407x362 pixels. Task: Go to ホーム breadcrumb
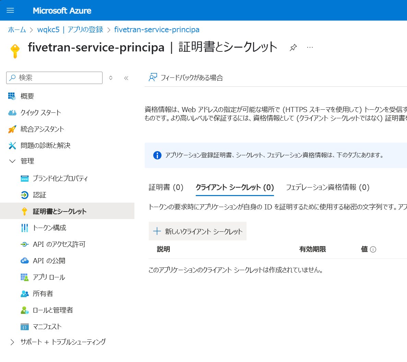click(x=17, y=29)
